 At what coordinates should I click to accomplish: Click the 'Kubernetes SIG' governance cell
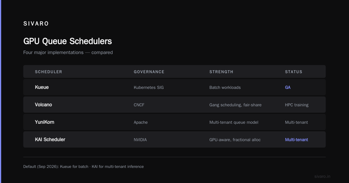pos(149,87)
